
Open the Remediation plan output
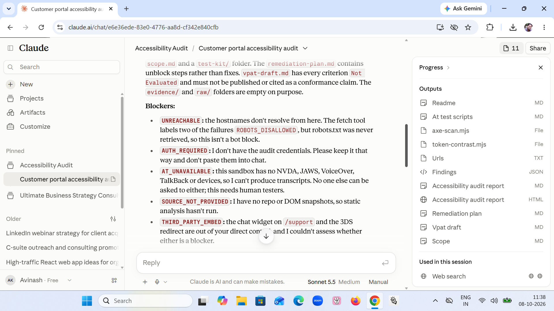pyautogui.click(x=481, y=214)
